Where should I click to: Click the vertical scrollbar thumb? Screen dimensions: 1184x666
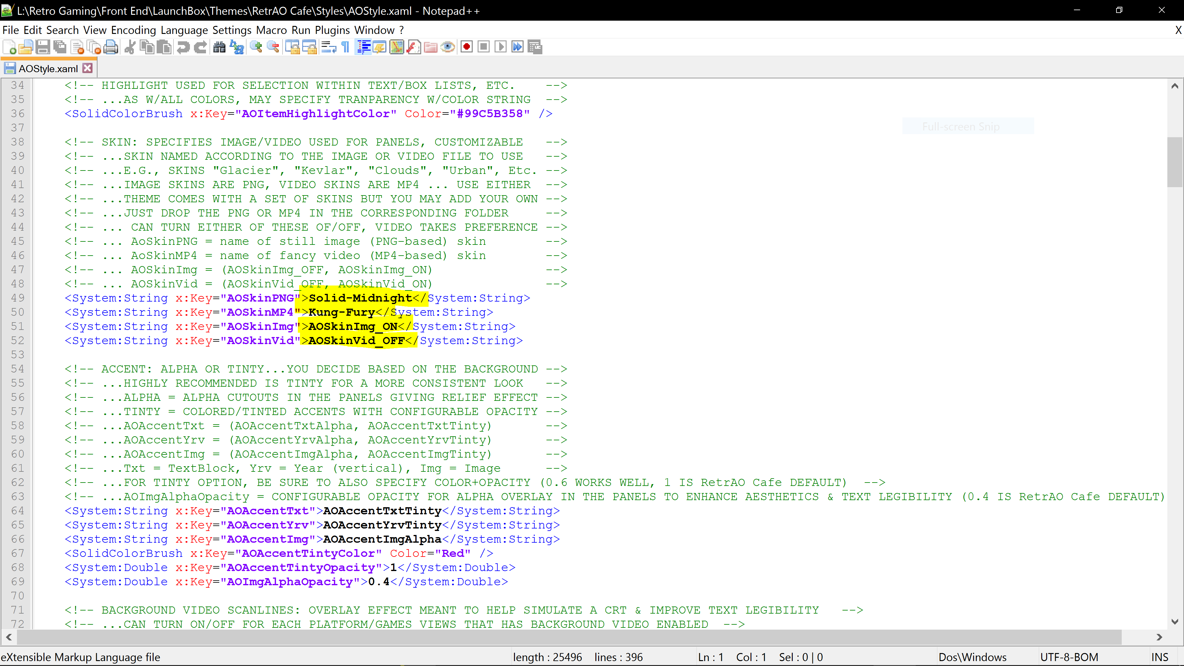pos(1175,162)
